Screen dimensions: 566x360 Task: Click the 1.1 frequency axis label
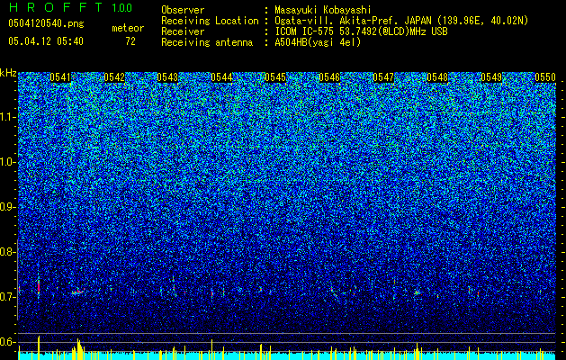click(8, 117)
